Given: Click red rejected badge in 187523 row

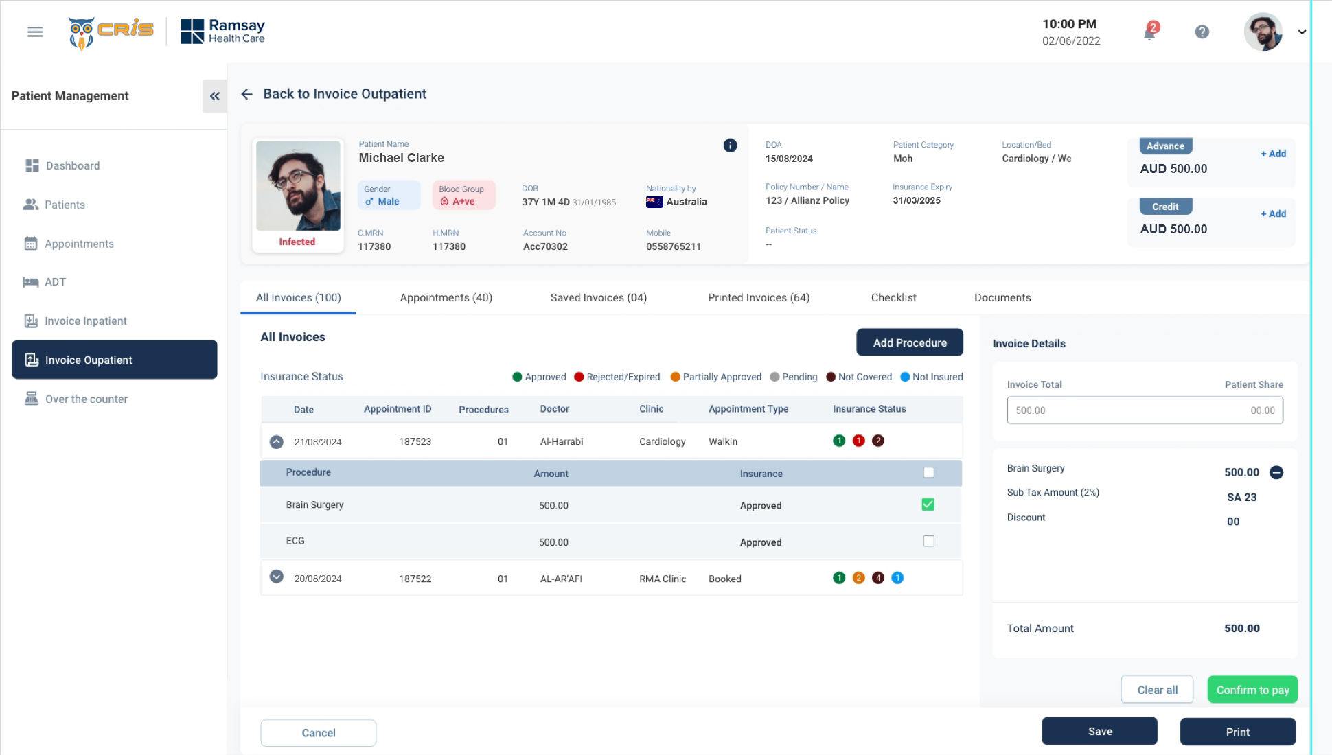Looking at the screenshot, I should (x=858, y=441).
